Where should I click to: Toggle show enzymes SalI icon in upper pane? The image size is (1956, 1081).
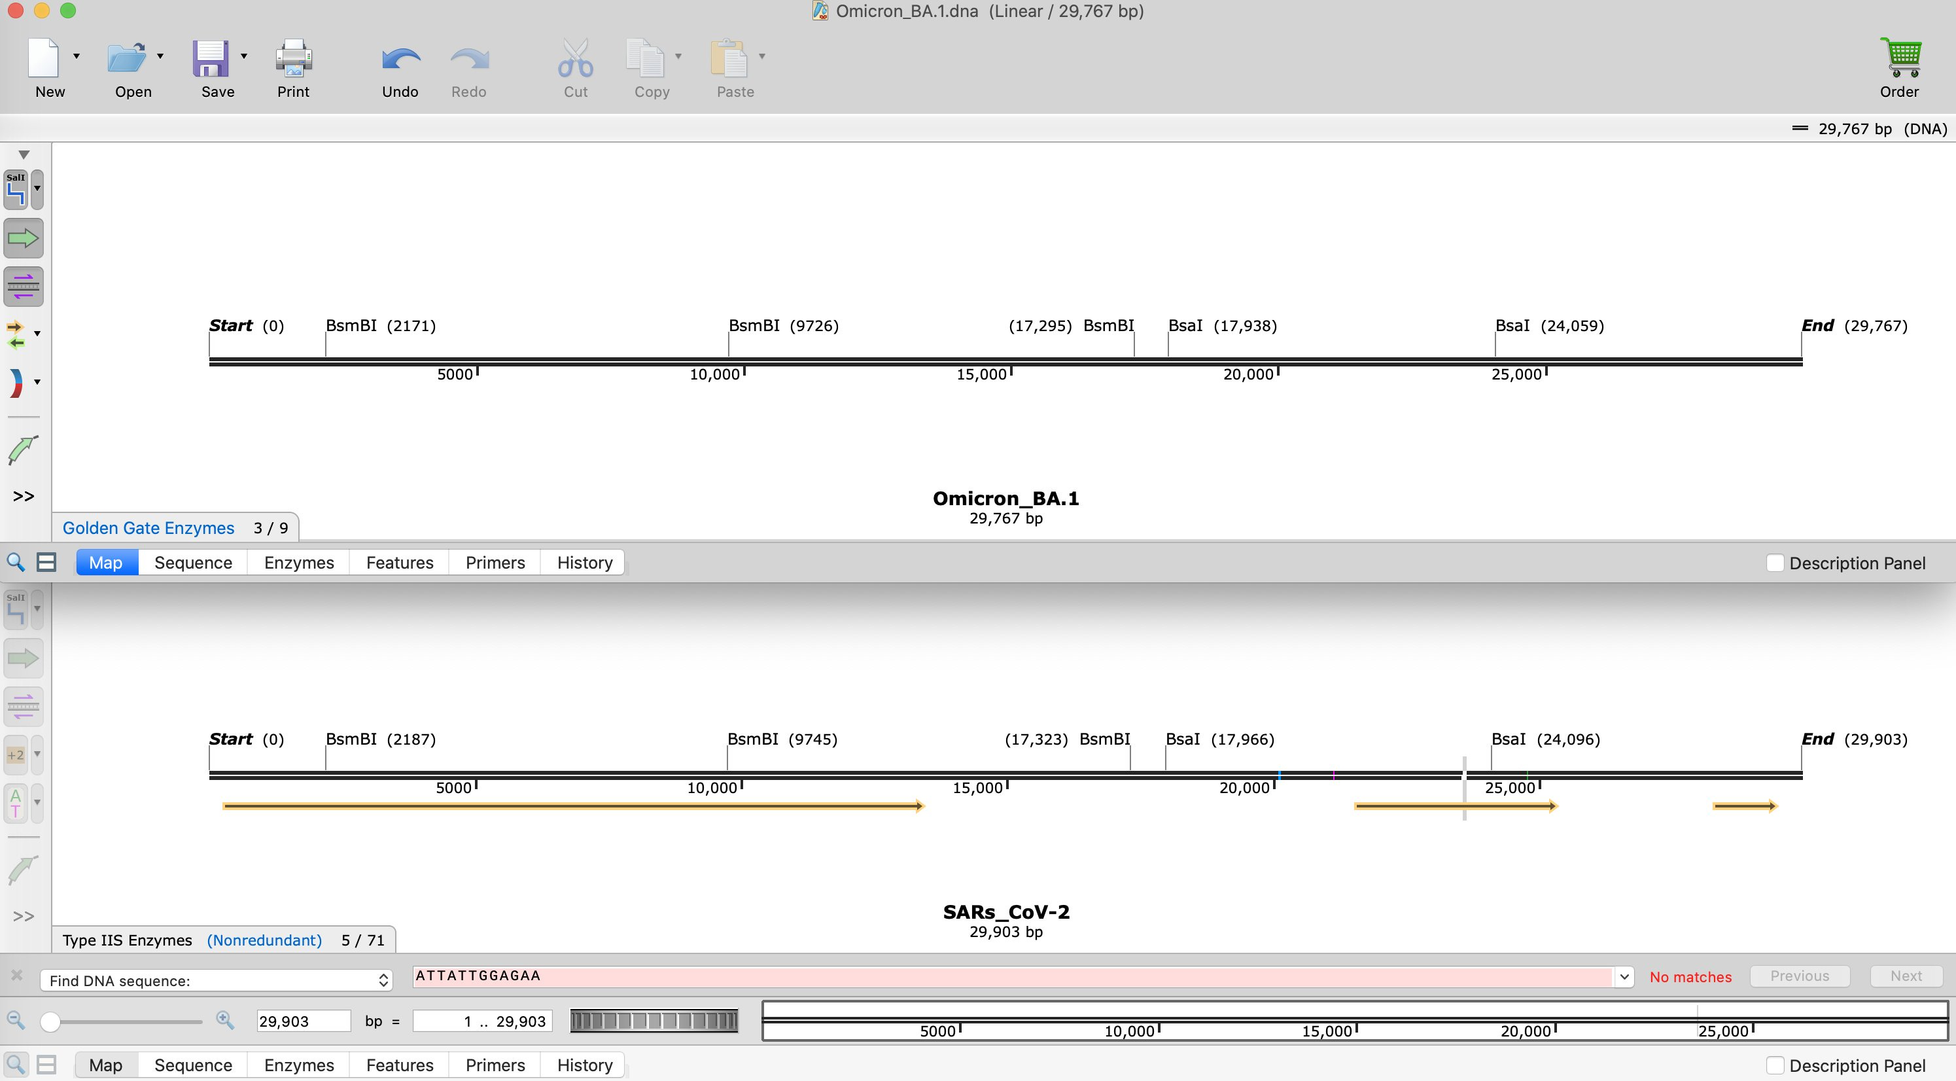point(16,189)
